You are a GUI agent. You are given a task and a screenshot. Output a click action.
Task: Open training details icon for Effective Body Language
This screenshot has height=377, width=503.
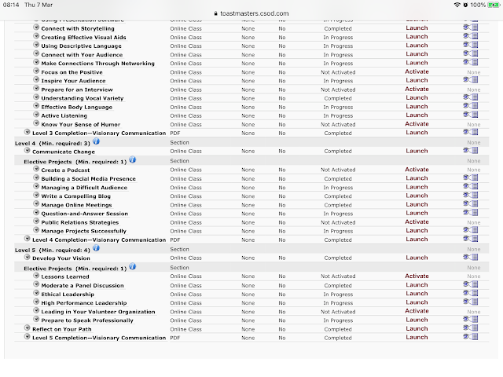pos(471,106)
